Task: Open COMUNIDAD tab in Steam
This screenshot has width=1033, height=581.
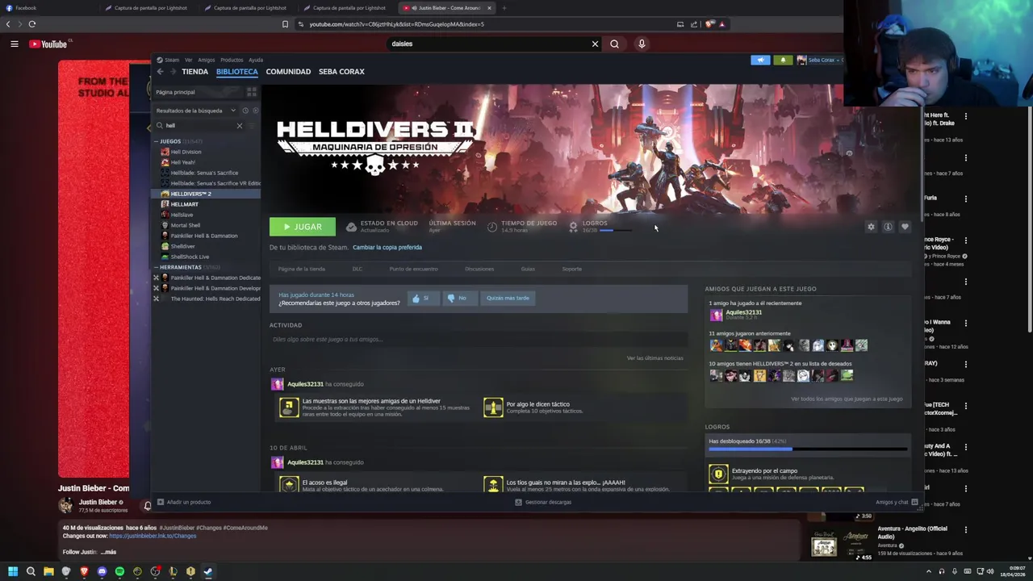Action: point(288,72)
